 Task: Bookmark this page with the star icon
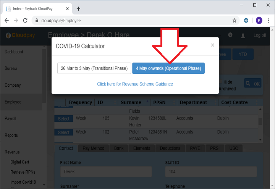coord(235,21)
